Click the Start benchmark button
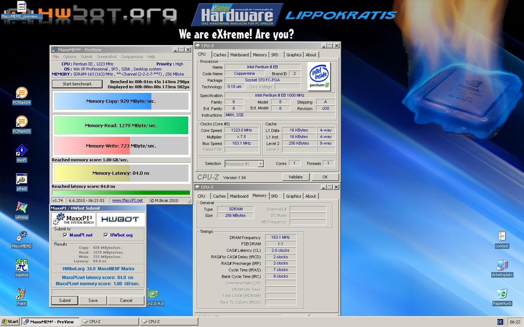The image size is (524, 327). [77, 84]
